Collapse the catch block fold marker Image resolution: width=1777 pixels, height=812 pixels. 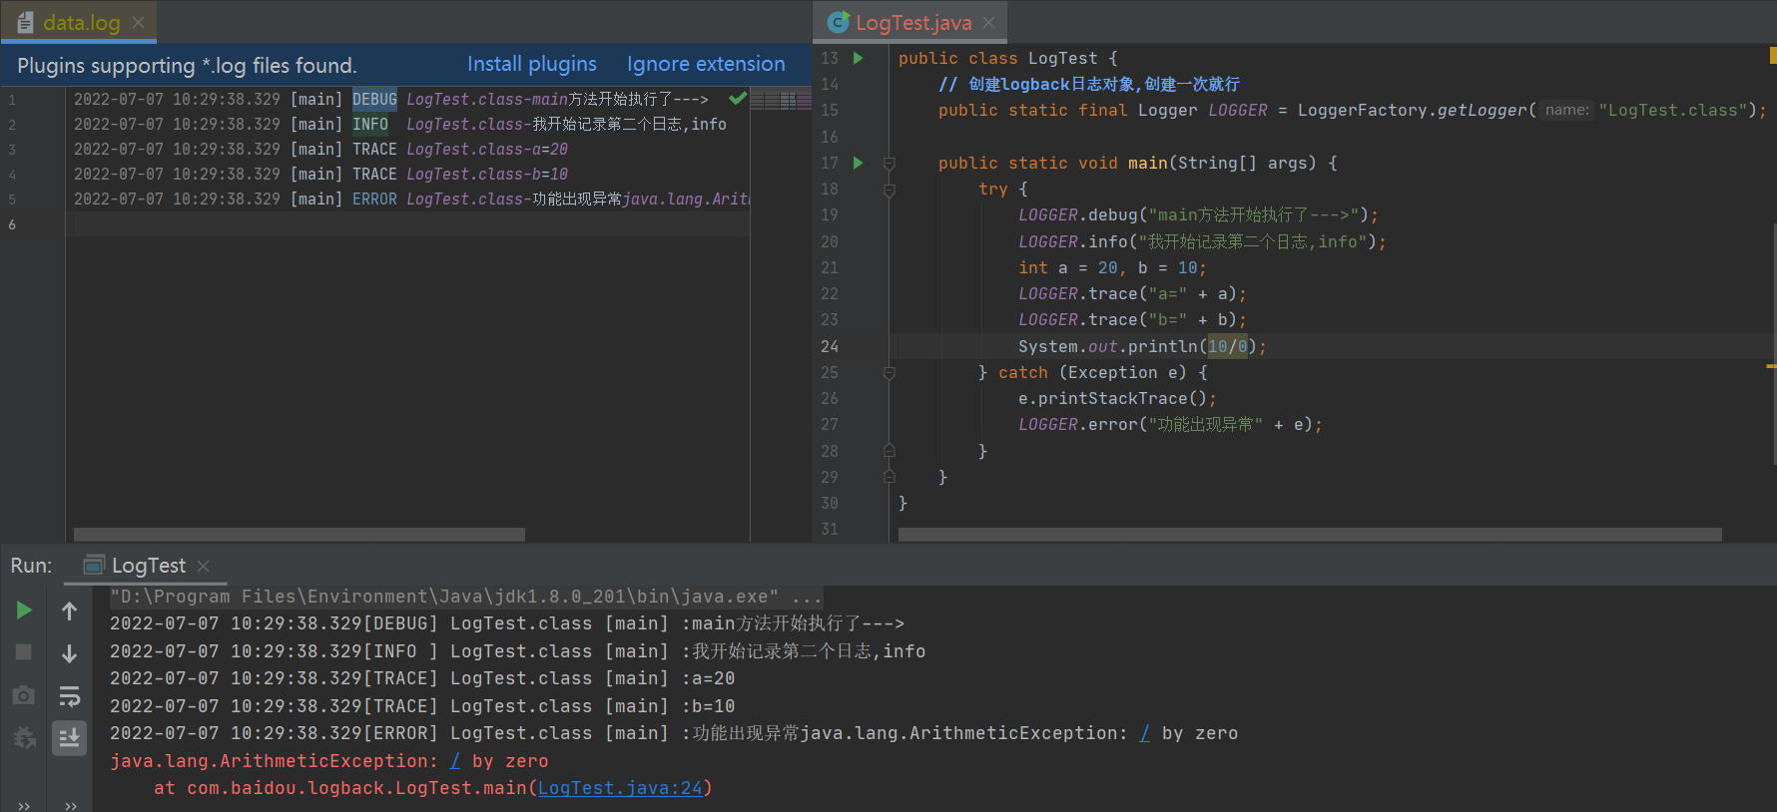pyautogui.click(x=888, y=373)
